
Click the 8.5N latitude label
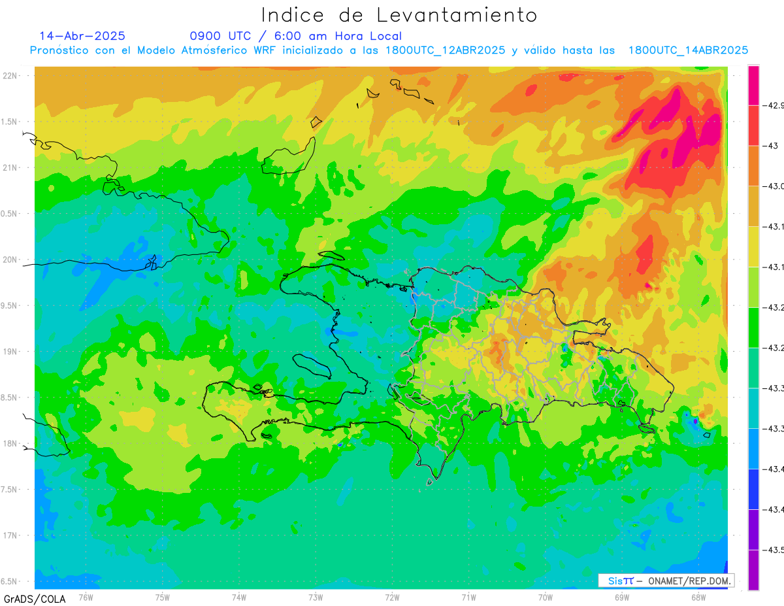click(x=9, y=397)
